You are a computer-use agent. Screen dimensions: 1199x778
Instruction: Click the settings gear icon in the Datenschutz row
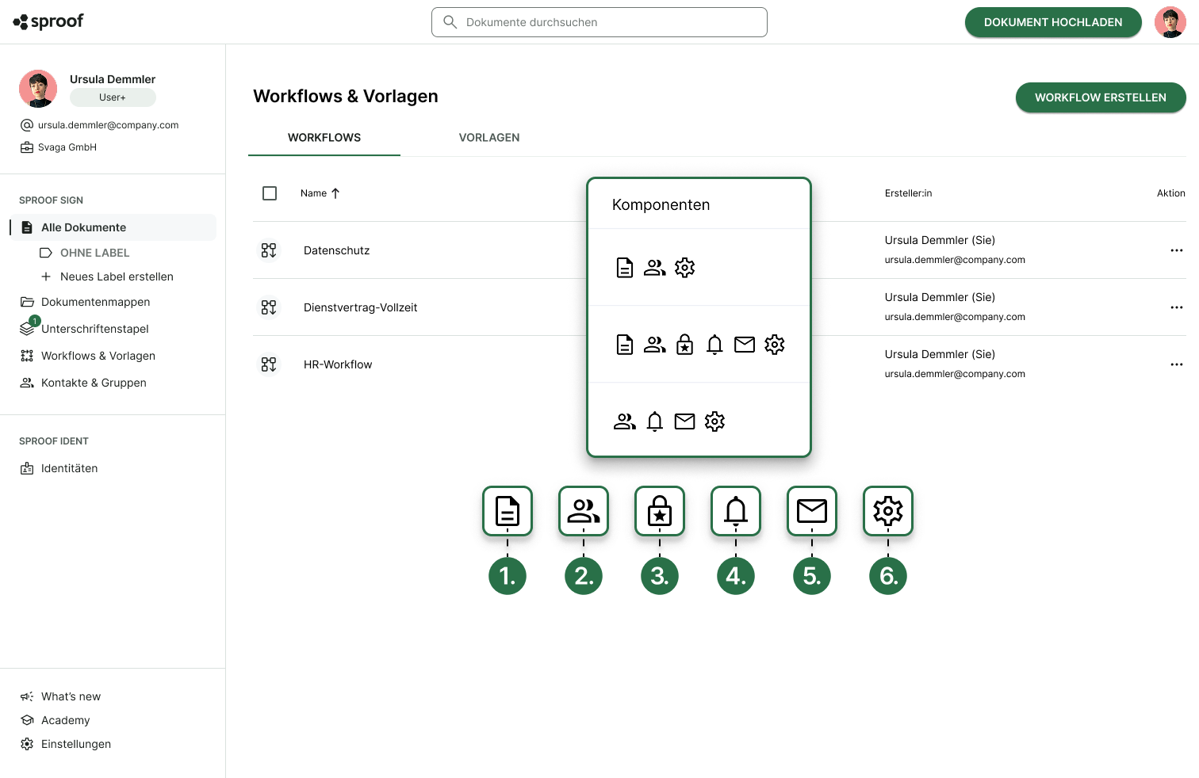685,268
